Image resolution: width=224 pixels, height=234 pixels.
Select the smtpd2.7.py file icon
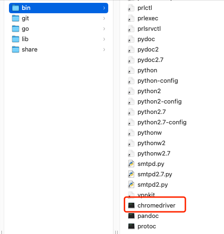pos(131,174)
